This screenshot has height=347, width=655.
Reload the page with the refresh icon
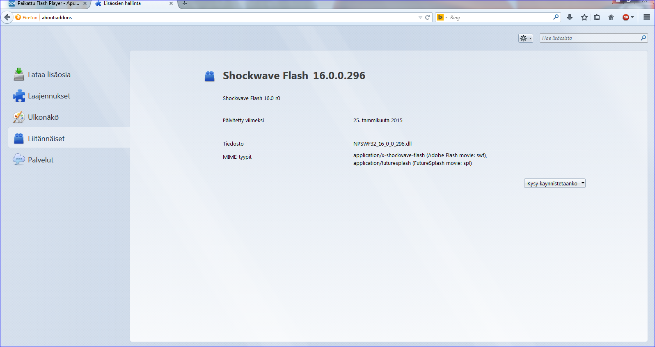428,17
